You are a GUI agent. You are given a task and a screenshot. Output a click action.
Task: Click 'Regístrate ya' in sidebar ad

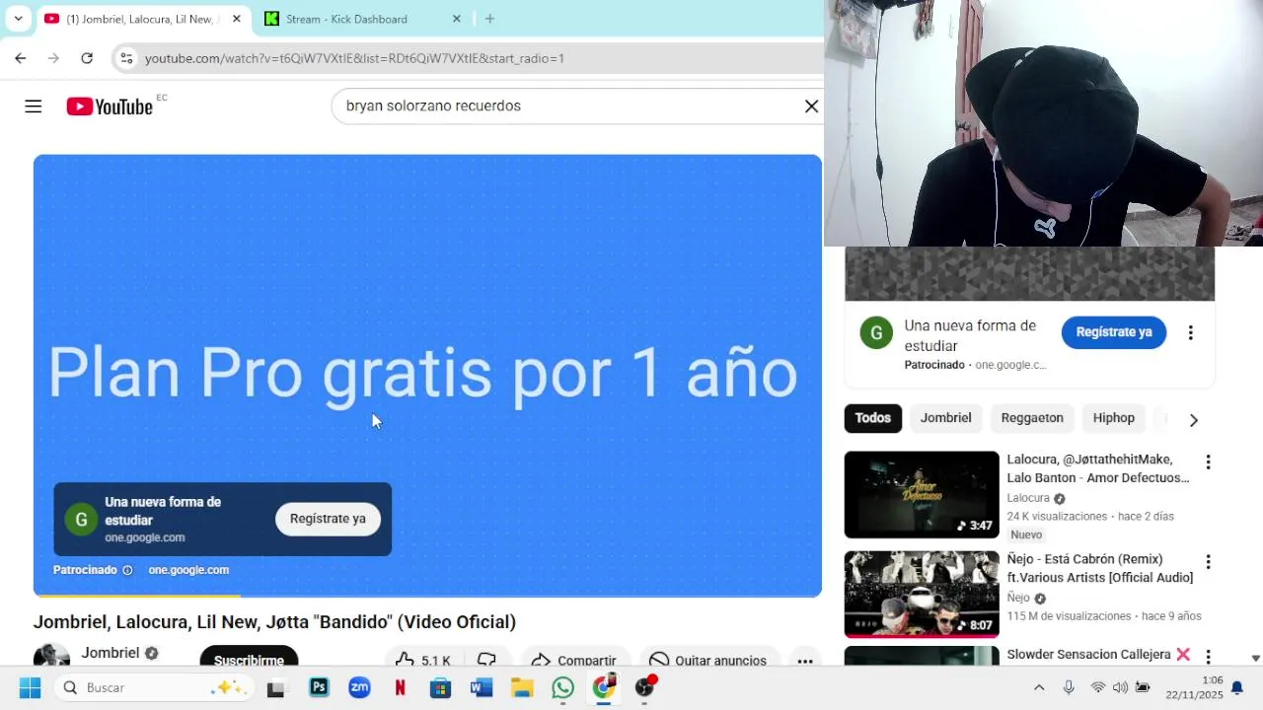click(1114, 332)
